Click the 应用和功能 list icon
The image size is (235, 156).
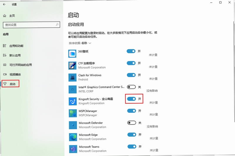(5, 46)
